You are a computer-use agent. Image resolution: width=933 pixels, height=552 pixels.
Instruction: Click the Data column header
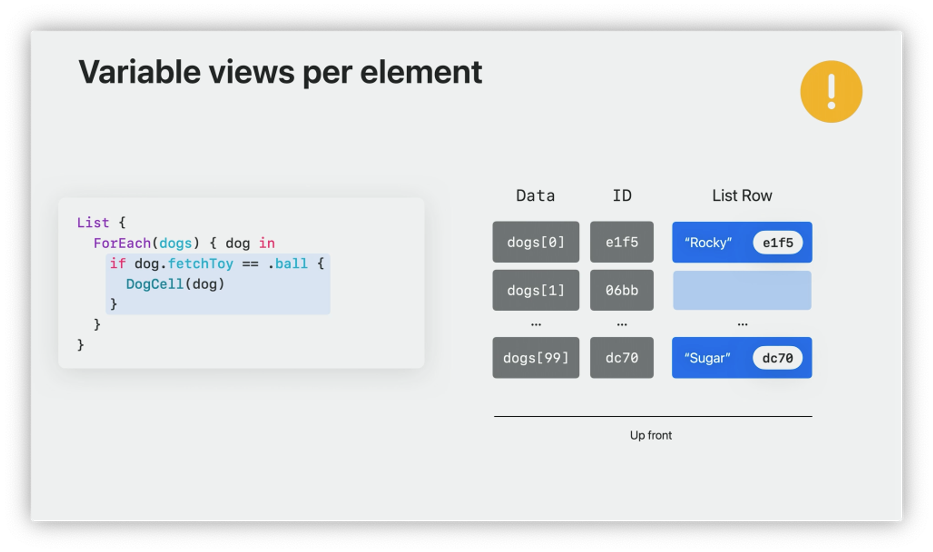[536, 196]
